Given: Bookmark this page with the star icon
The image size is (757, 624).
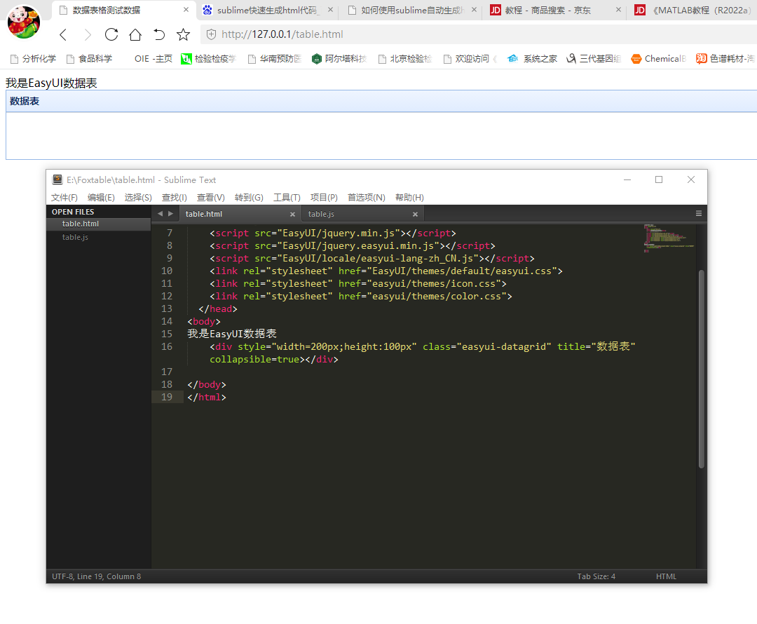Looking at the screenshot, I should click(x=183, y=34).
